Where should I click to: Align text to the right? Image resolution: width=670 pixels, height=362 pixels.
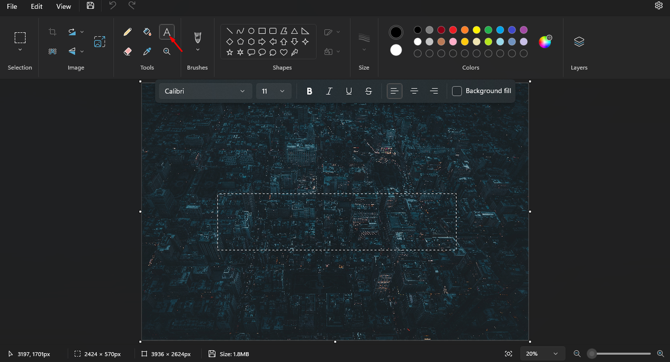434,91
